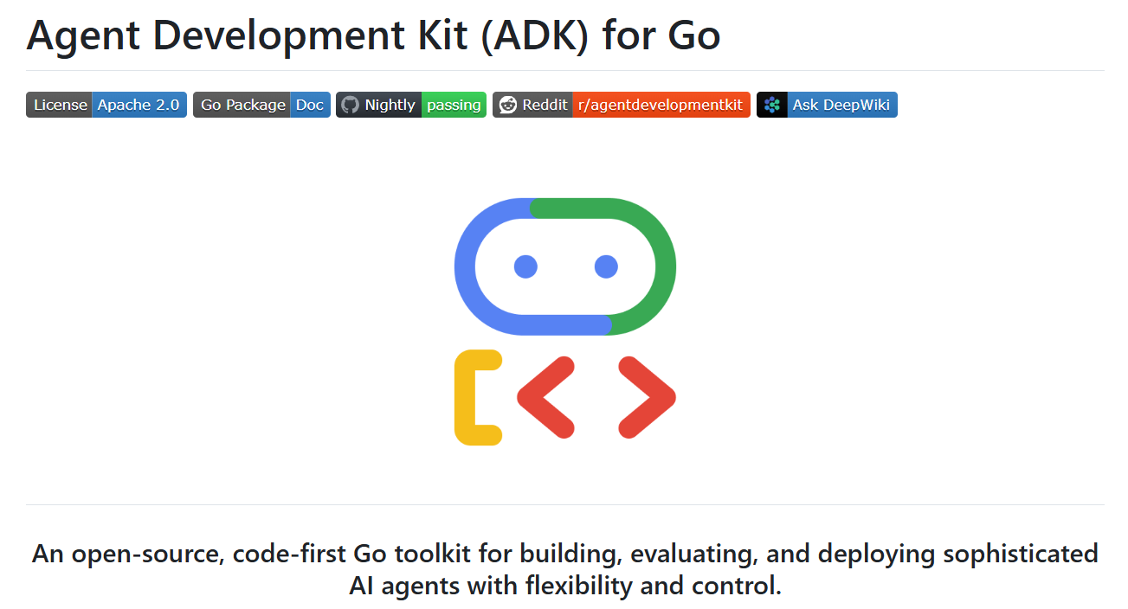Click the ADK robot logo image
The image size is (1128, 609).
point(565,322)
